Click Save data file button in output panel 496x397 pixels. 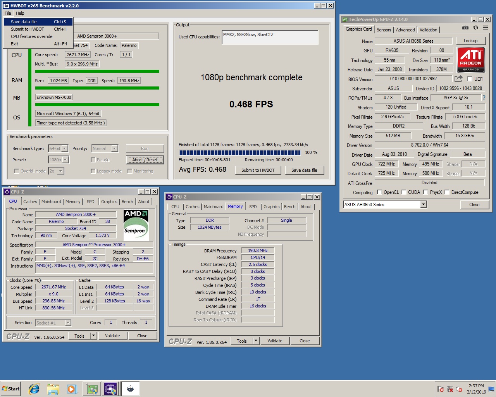pos(304,170)
